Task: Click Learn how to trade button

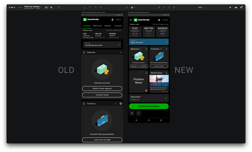Action: [102, 140]
